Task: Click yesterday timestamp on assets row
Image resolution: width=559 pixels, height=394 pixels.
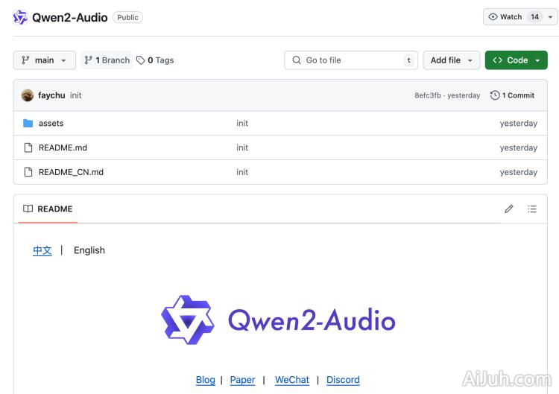Action: coord(518,123)
